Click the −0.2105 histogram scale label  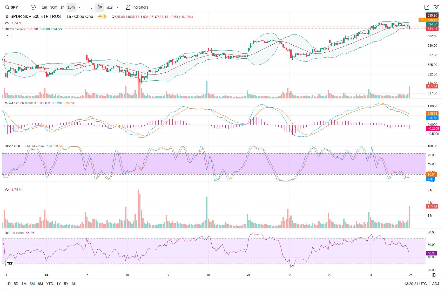click(x=433, y=129)
